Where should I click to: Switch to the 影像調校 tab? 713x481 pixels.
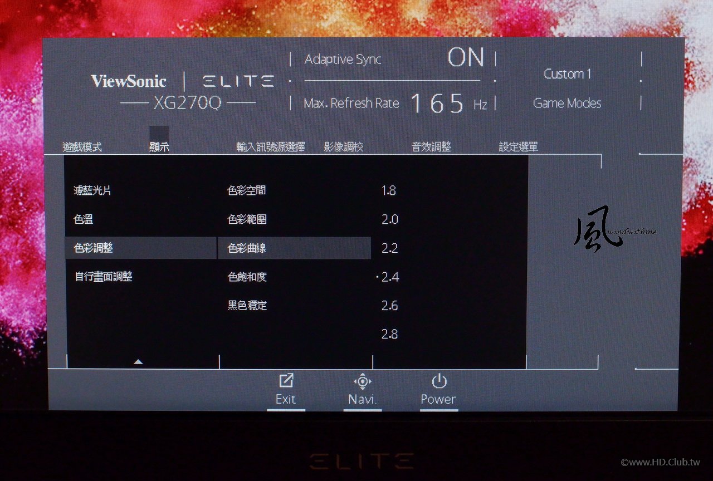[x=344, y=148]
